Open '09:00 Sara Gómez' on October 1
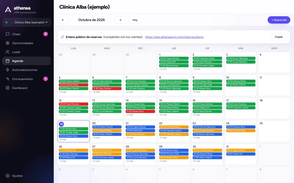Screen dimensions: 294x183 click(x=174, y=58)
